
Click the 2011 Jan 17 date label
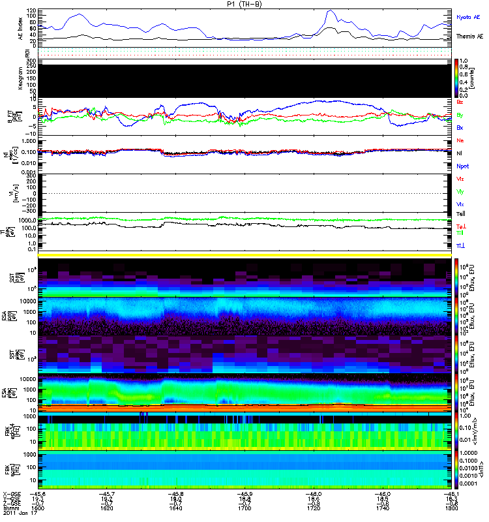[x=20, y=513]
